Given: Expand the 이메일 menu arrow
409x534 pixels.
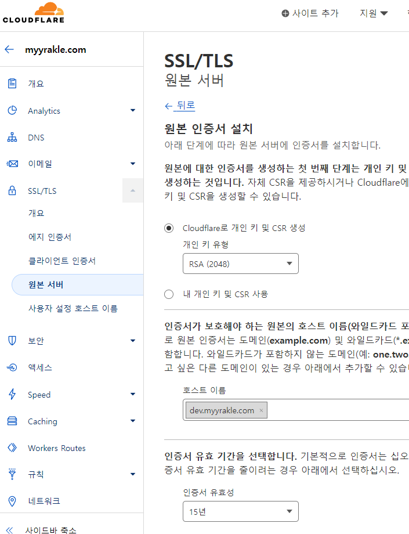Looking at the screenshot, I should click(133, 164).
